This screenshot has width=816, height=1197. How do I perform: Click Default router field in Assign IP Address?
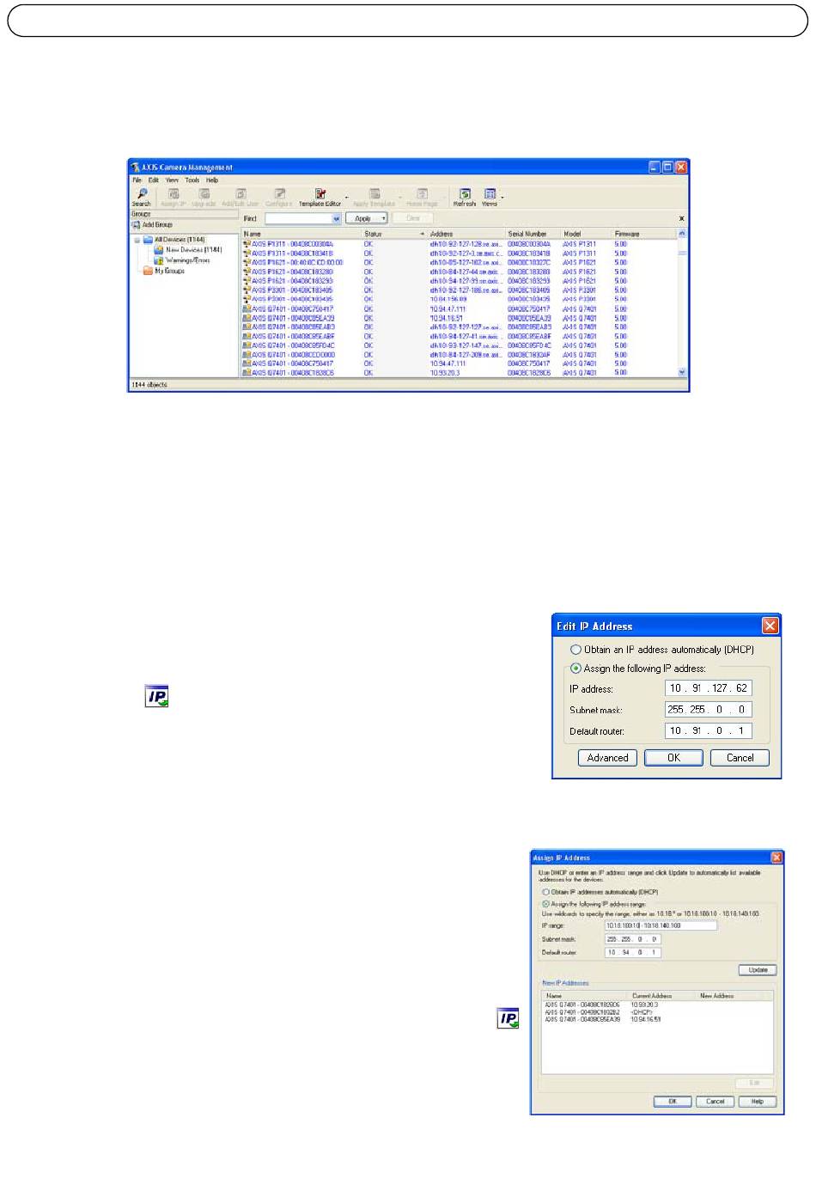click(x=633, y=952)
